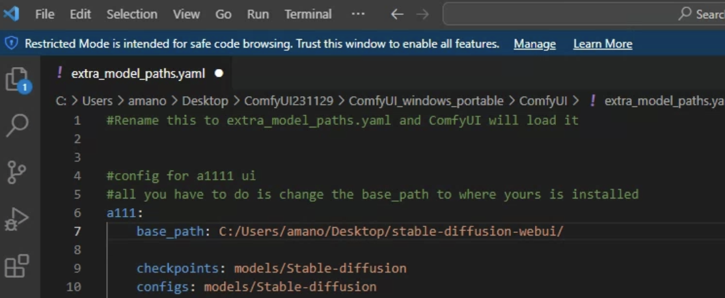Click line number 7 in gutter
725x298 pixels.
pyautogui.click(x=77, y=231)
